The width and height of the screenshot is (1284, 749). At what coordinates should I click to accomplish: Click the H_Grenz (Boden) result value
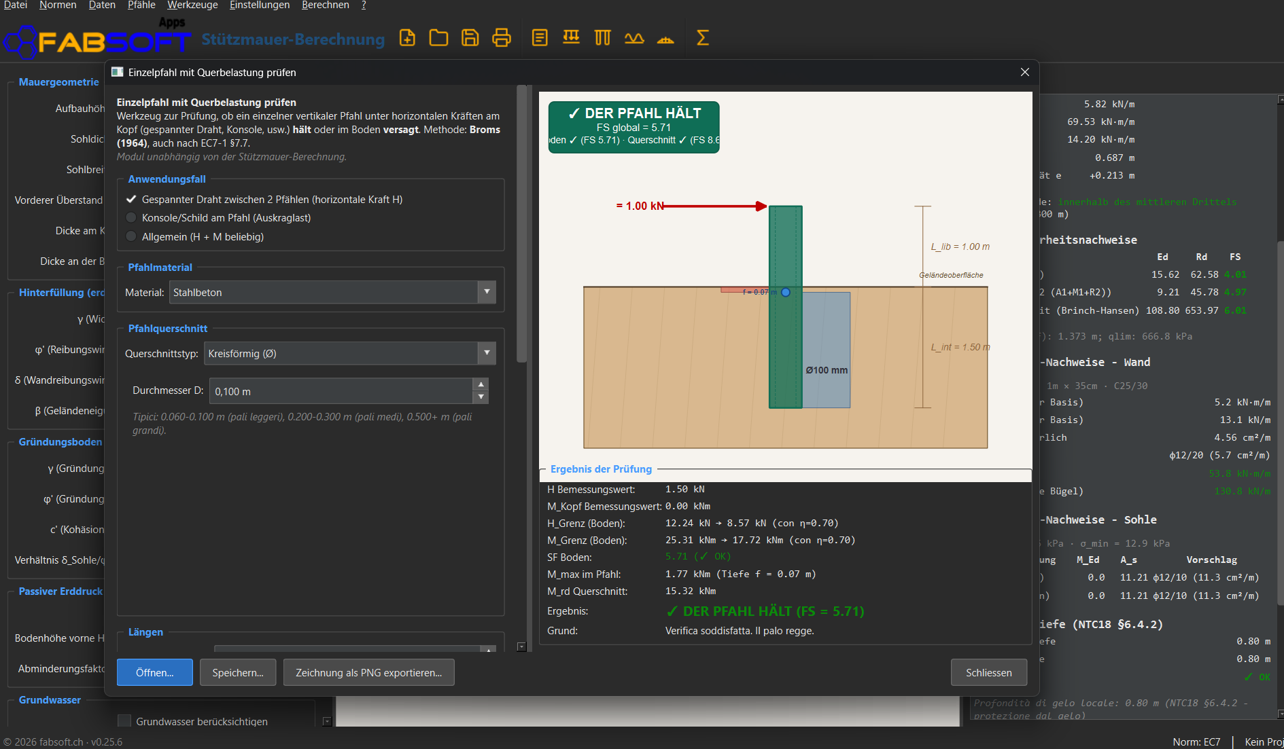click(x=752, y=523)
